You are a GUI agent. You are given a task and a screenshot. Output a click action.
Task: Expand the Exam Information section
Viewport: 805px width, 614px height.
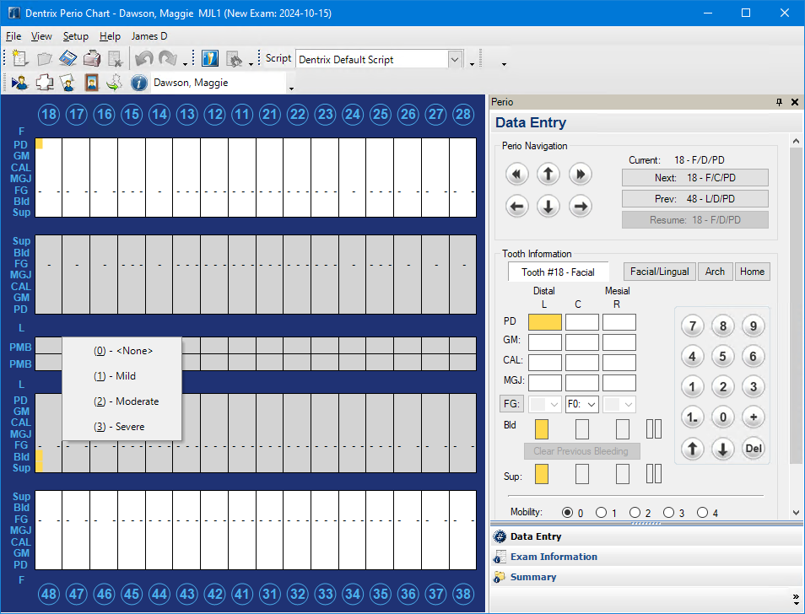pos(554,557)
